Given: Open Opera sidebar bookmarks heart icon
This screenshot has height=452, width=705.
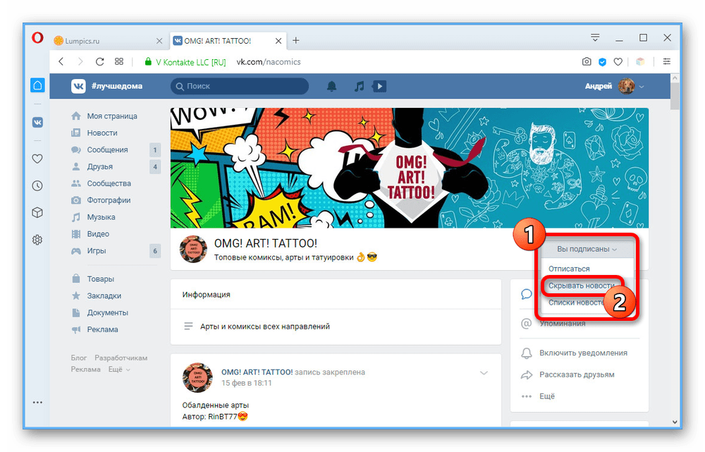Looking at the screenshot, I should coord(38,159).
